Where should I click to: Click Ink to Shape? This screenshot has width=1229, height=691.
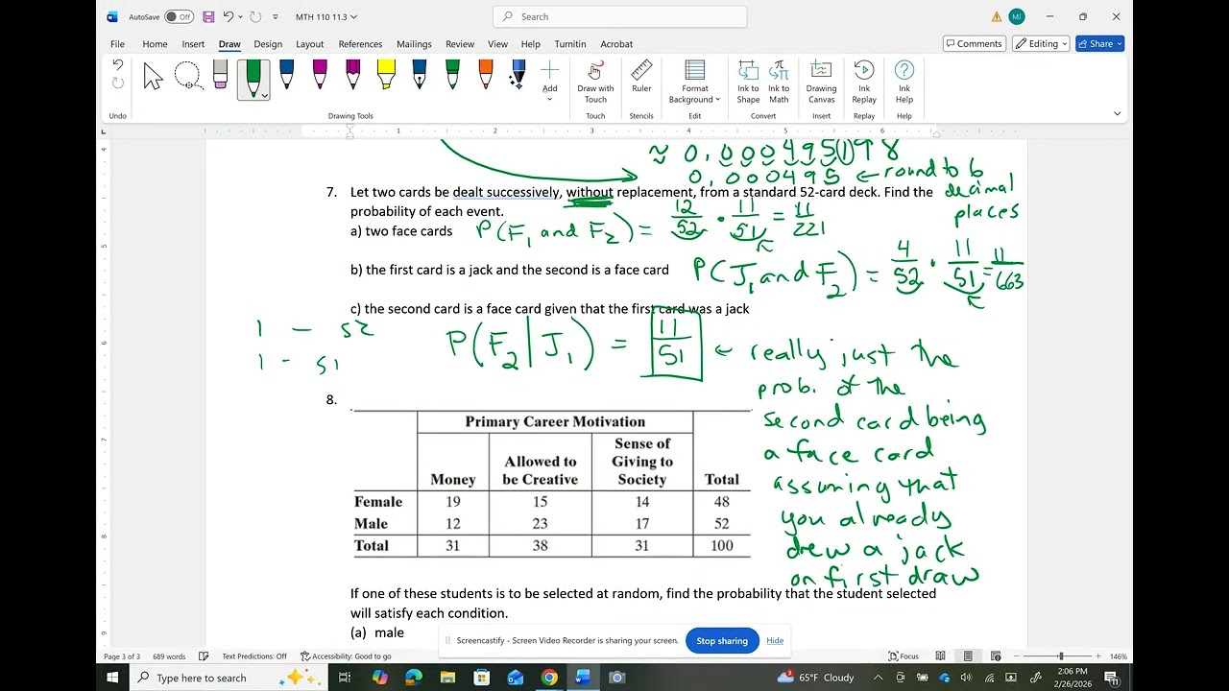(x=748, y=82)
